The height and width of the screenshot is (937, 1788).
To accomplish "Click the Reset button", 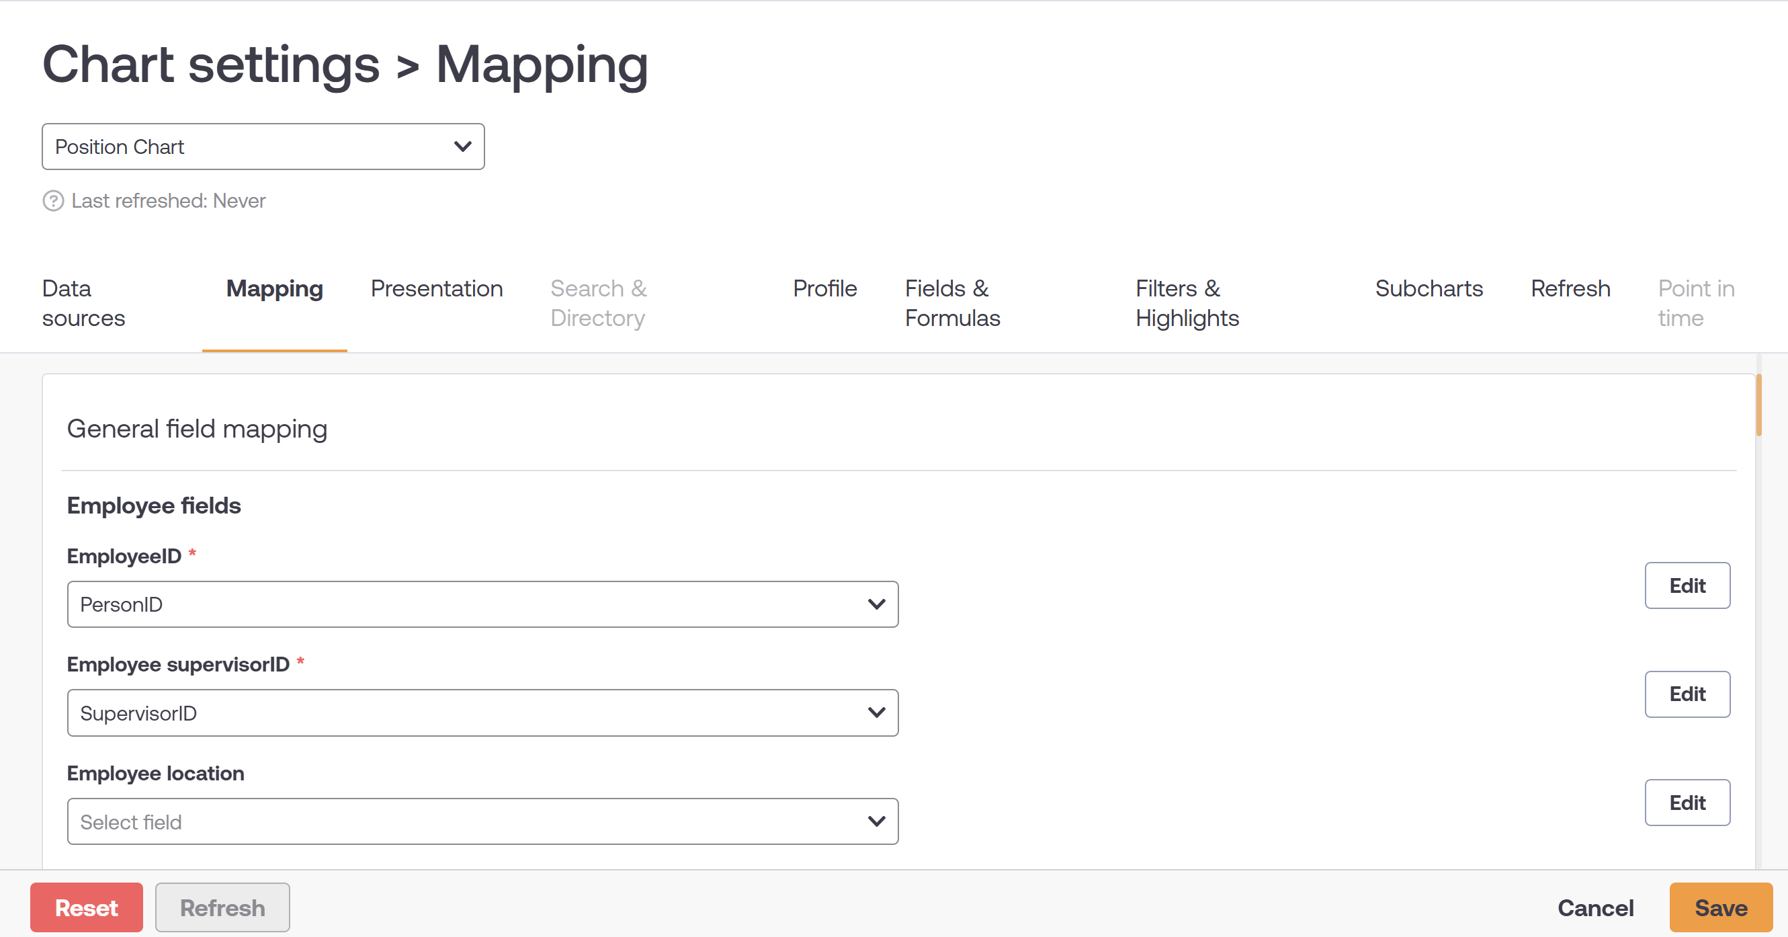I will coord(86,907).
